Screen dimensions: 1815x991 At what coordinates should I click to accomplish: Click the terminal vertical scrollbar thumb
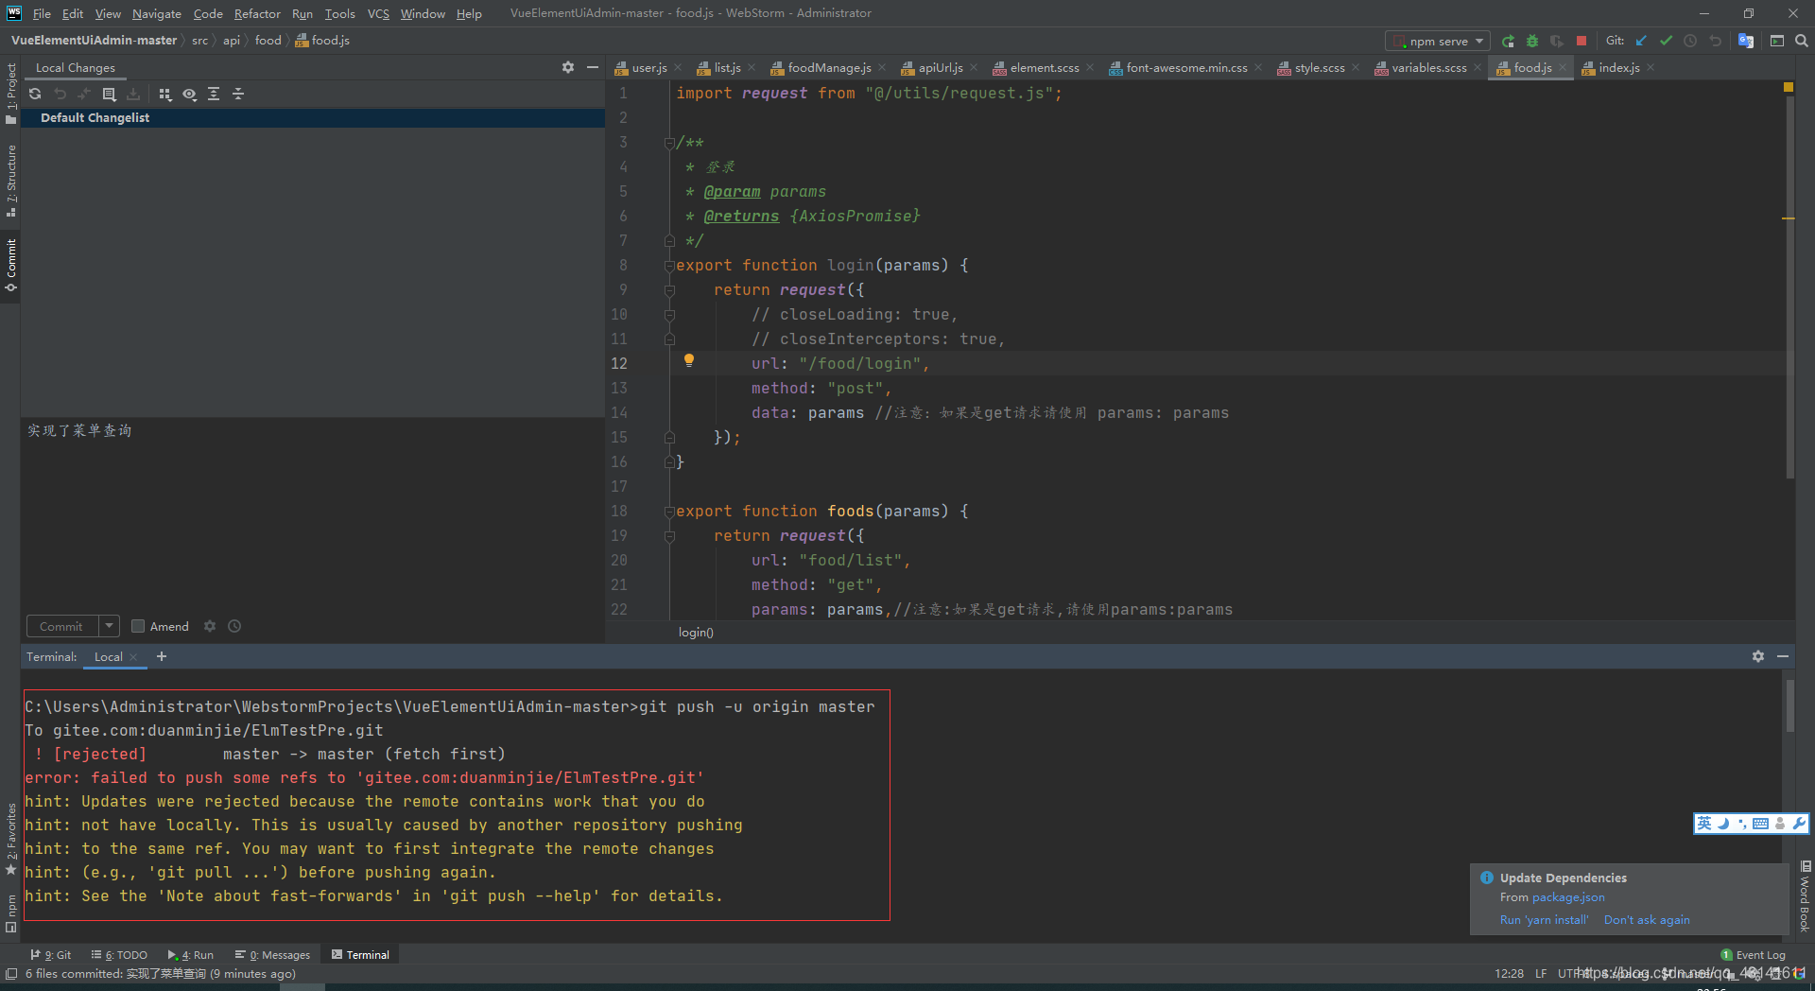click(x=1789, y=704)
